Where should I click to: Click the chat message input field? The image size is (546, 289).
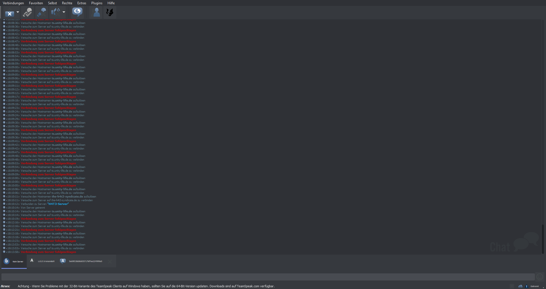[x=268, y=277]
